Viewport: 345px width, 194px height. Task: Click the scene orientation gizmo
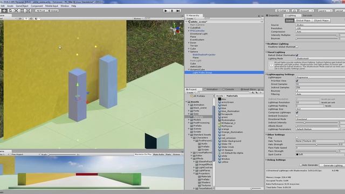point(175,29)
